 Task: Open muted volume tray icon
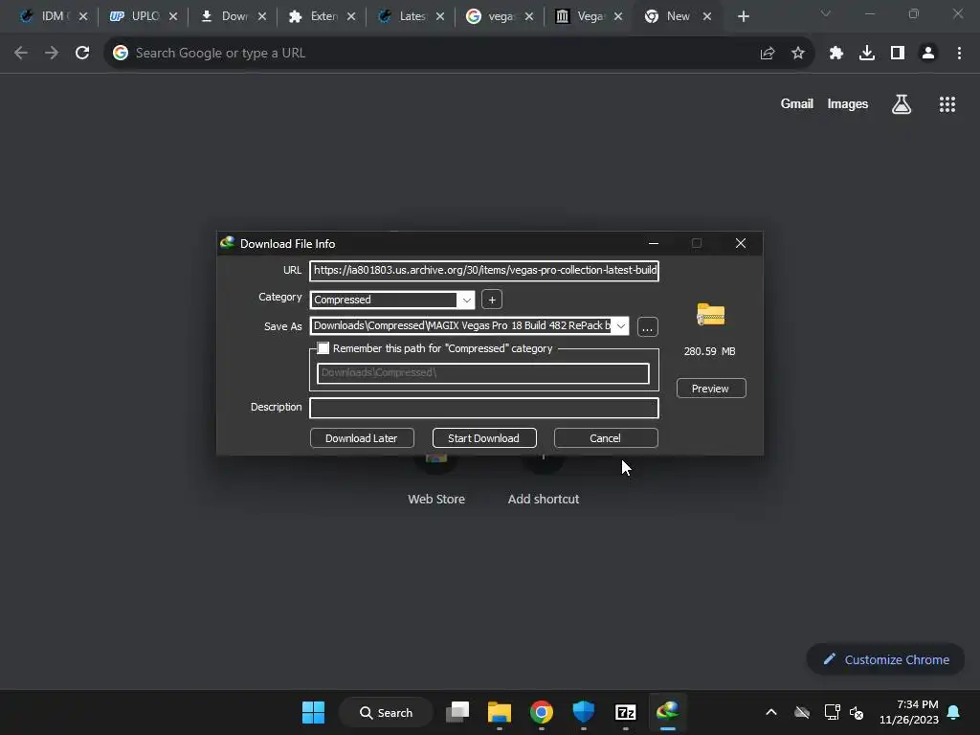click(857, 712)
